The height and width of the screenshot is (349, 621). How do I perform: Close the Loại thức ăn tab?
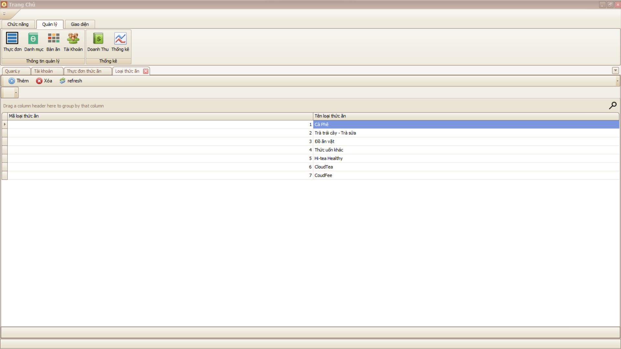146,71
